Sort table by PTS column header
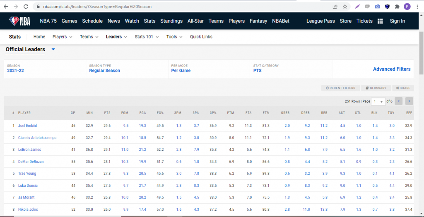This screenshot has width=424, height=217. (x=107, y=113)
